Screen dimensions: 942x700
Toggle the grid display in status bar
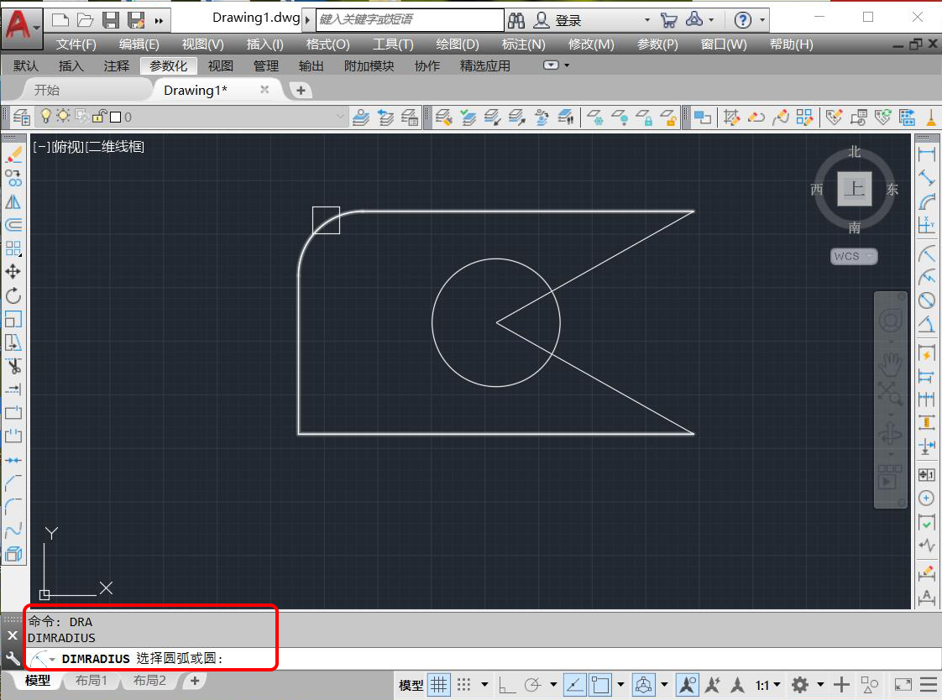pyautogui.click(x=439, y=685)
